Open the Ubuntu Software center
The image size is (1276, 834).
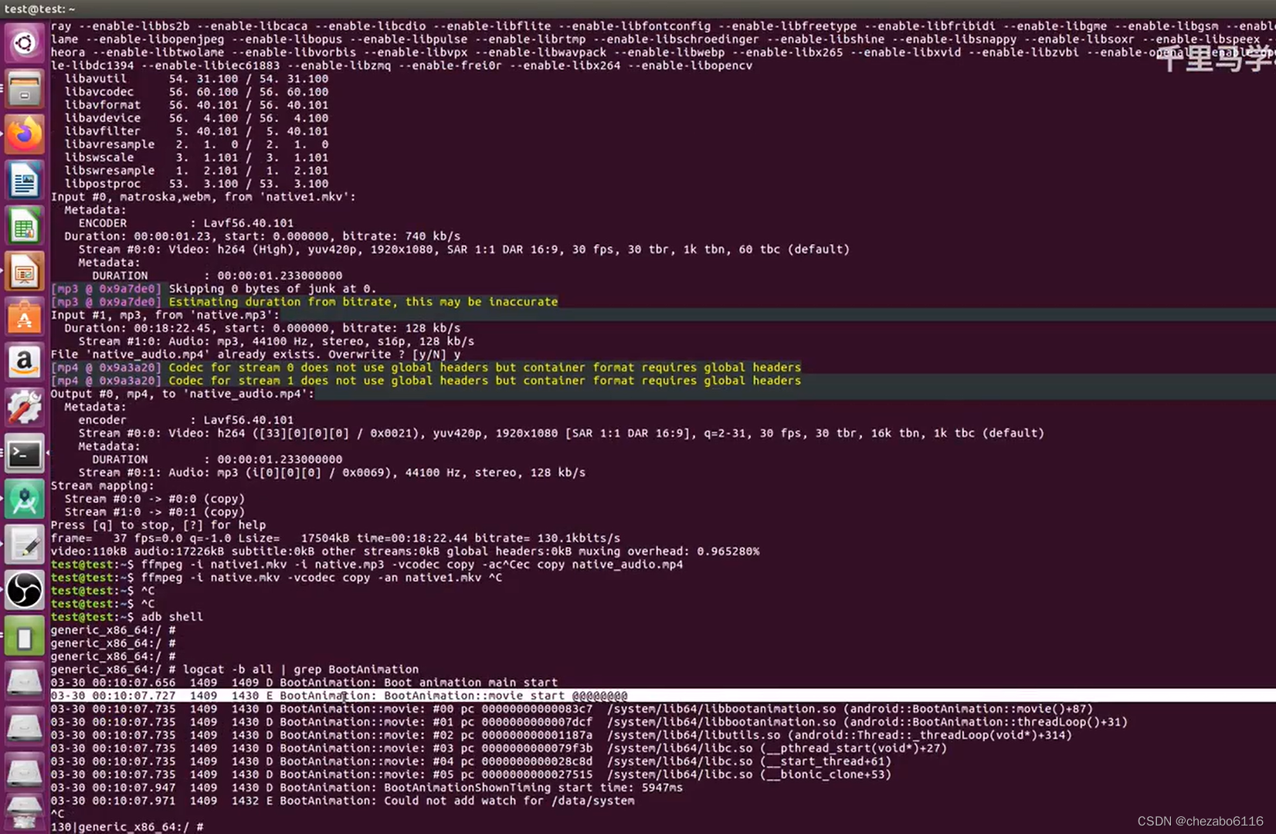coord(24,317)
